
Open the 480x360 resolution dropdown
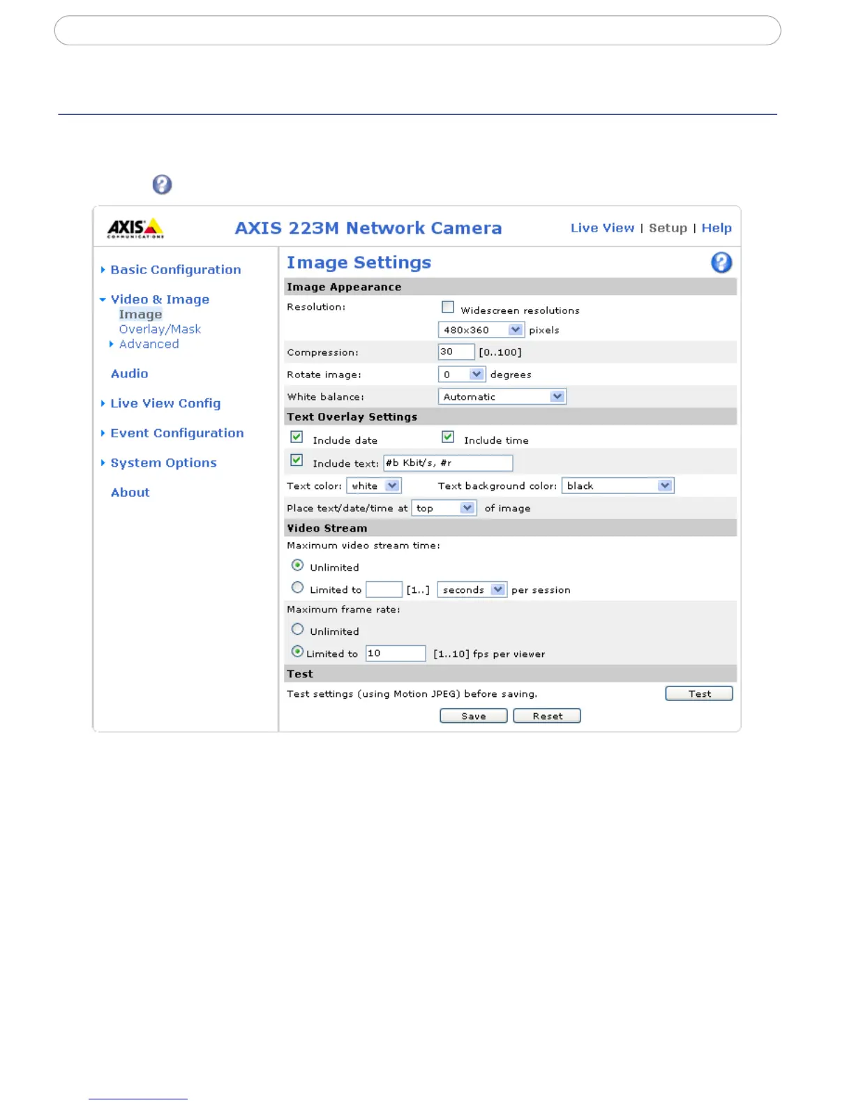[x=481, y=330]
